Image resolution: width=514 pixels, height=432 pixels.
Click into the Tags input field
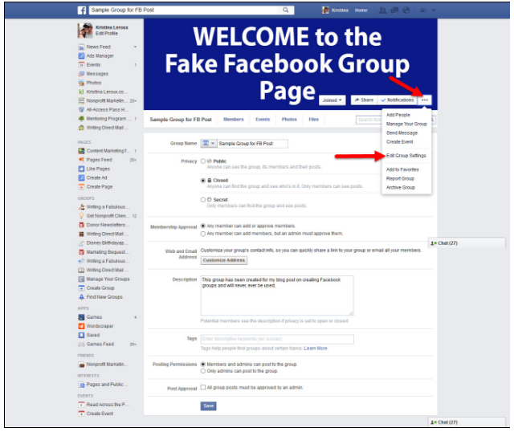tap(277, 339)
